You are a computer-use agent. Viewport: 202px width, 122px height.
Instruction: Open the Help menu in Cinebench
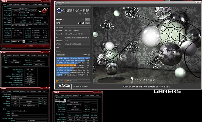(60, 5)
